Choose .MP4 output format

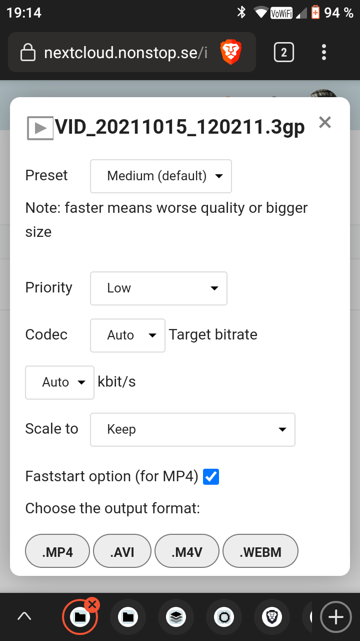[x=57, y=551]
